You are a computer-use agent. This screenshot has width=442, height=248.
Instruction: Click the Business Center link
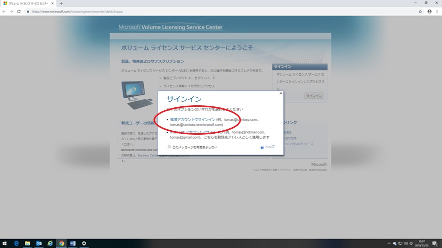(147, 156)
